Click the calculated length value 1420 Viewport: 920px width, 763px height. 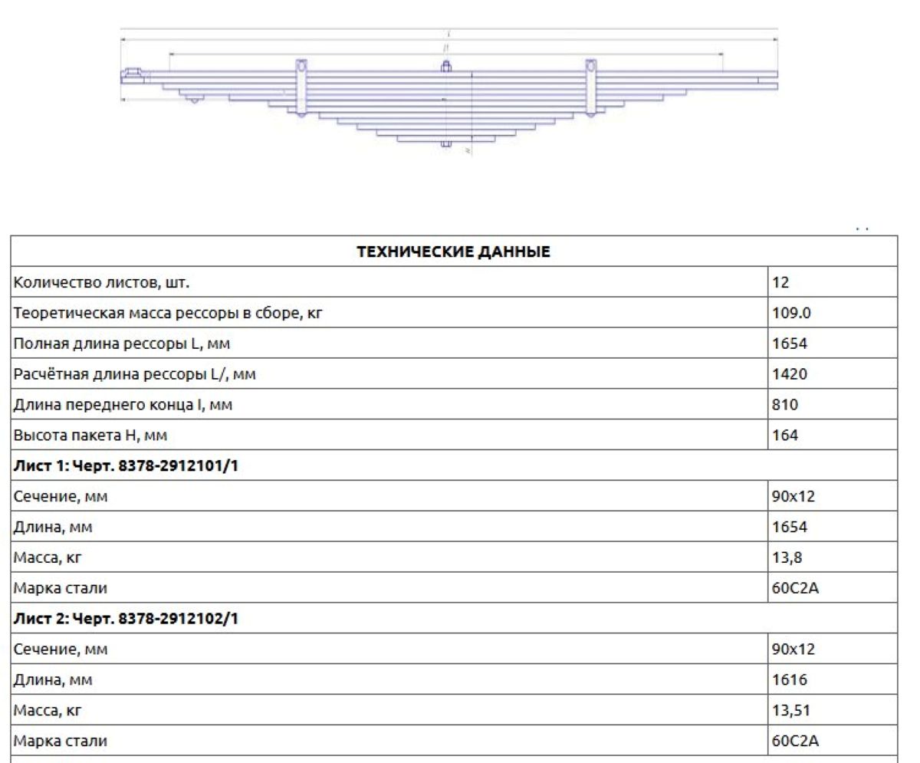click(x=789, y=374)
